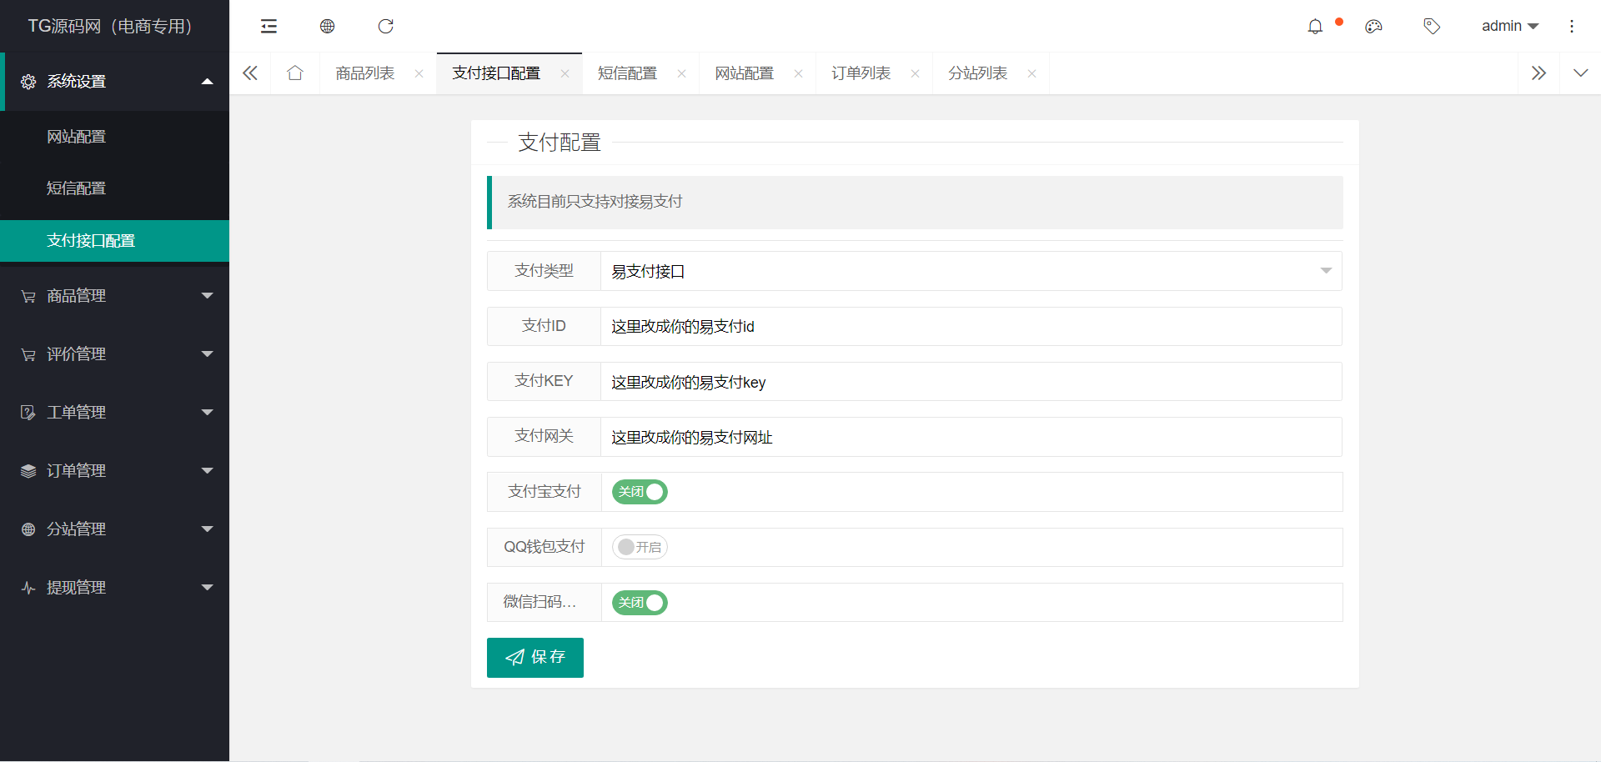Enable the QQ钱包支付 switch

[x=640, y=547]
